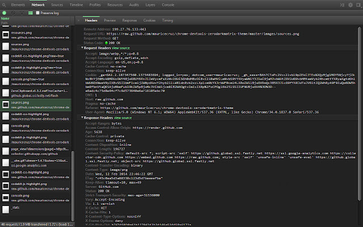
Task: Open the Sources panel tab
Action: pos(57,4)
